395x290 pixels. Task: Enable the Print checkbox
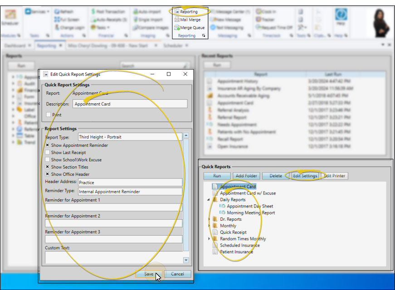[x=48, y=115]
